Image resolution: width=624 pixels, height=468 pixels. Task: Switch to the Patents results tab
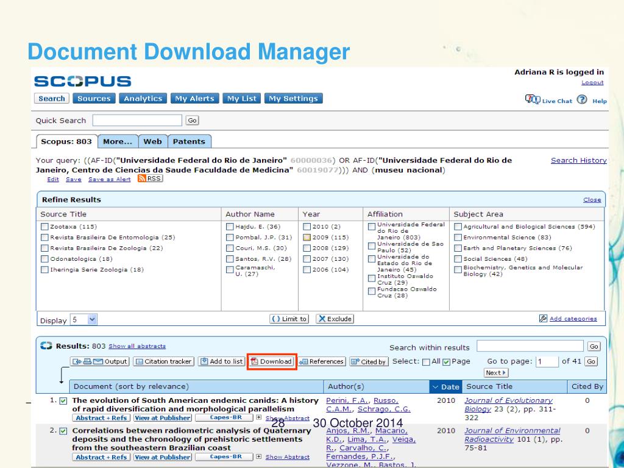(x=189, y=141)
